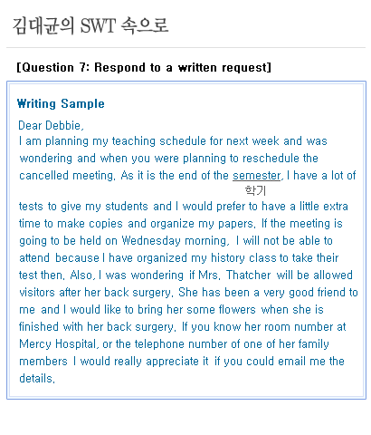Viewport: 371px width, 435px height.
Task: Click the underlined word semester
Action: tap(256, 176)
